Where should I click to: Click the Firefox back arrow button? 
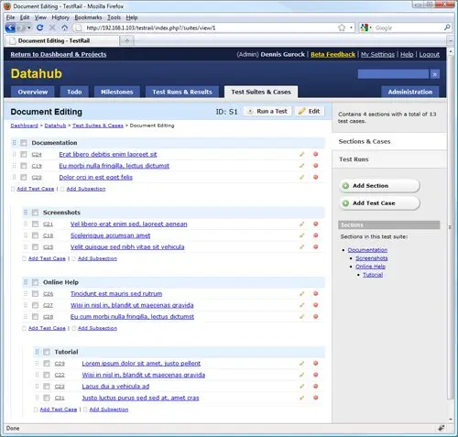[x=10, y=27]
